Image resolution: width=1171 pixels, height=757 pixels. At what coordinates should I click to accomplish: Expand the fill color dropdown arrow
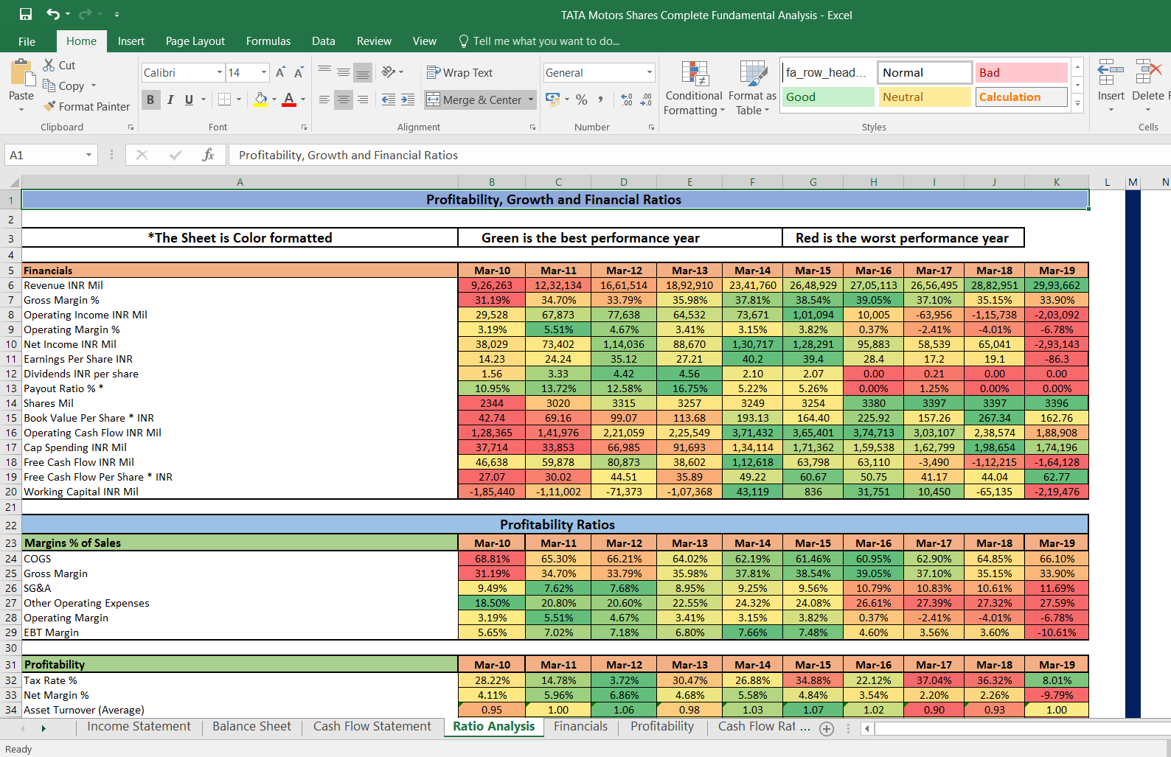(274, 100)
